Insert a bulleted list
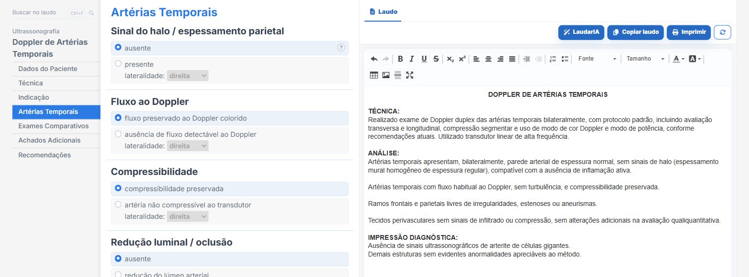 (565, 59)
